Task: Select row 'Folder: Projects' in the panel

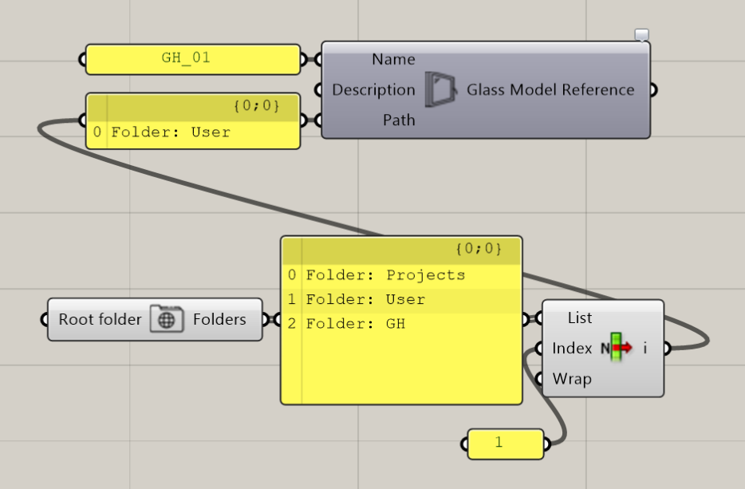Action: pos(402,275)
